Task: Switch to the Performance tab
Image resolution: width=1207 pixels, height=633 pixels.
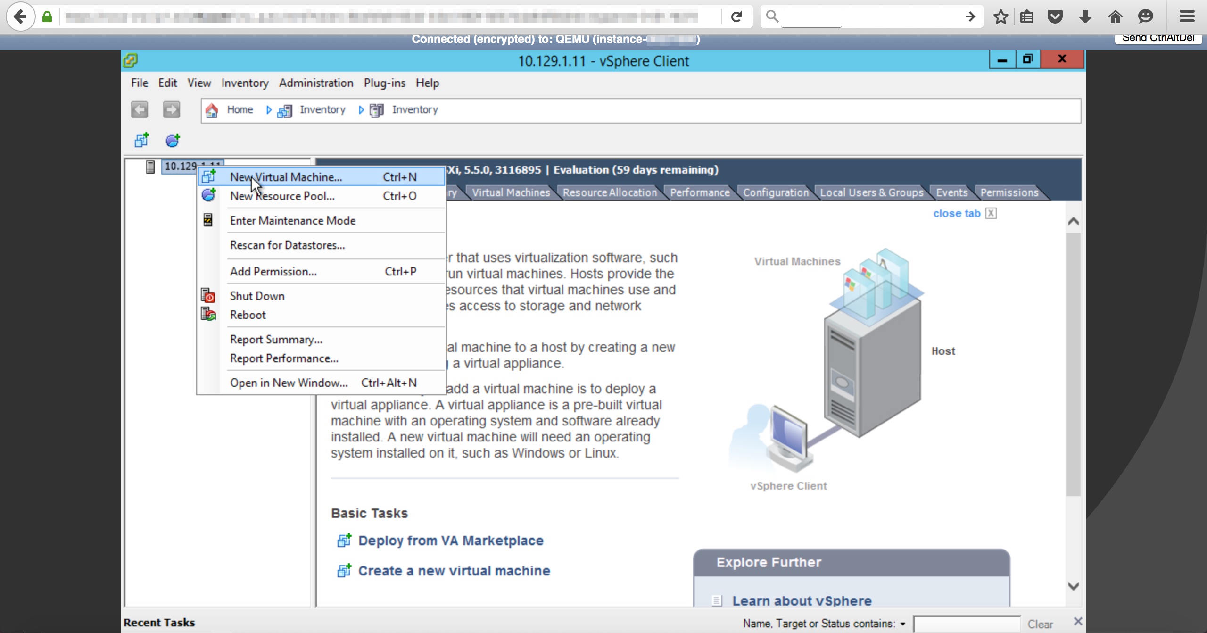Action: [x=699, y=192]
